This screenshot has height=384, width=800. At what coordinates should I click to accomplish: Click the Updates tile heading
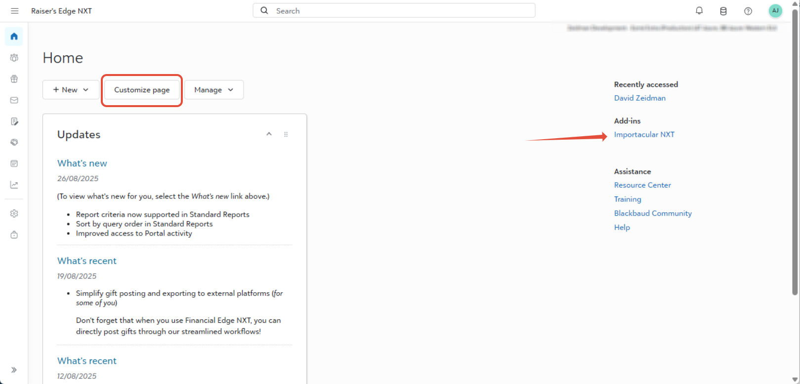coord(79,135)
